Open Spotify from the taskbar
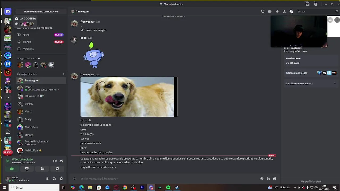This screenshot has height=191, width=340. (x=168, y=188)
